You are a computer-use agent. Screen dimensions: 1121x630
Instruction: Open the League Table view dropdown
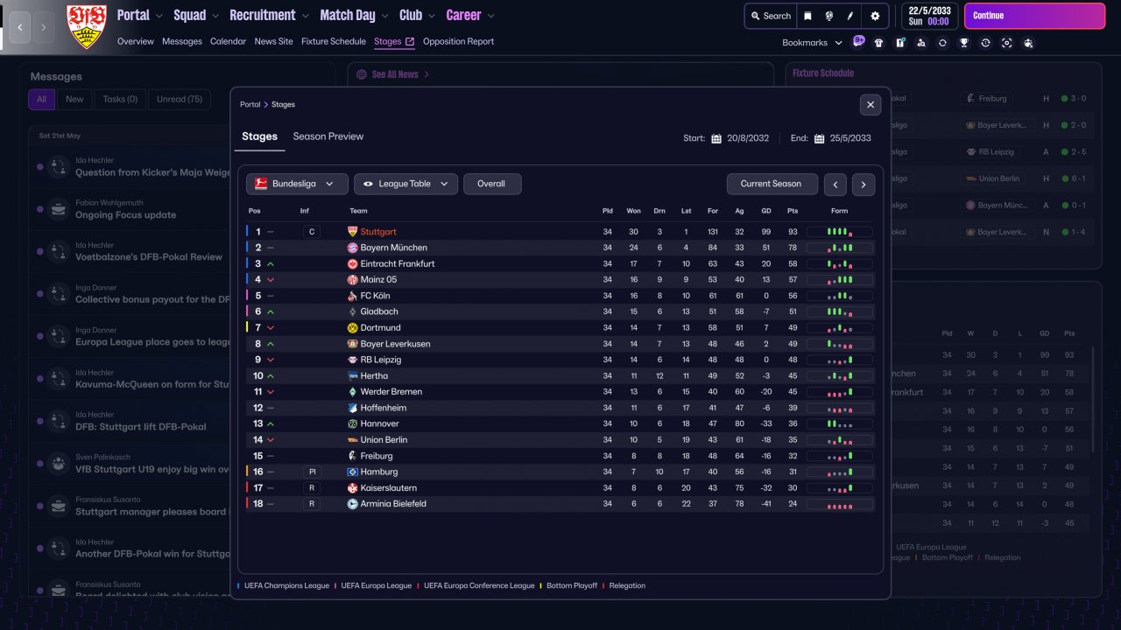[x=406, y=184]
